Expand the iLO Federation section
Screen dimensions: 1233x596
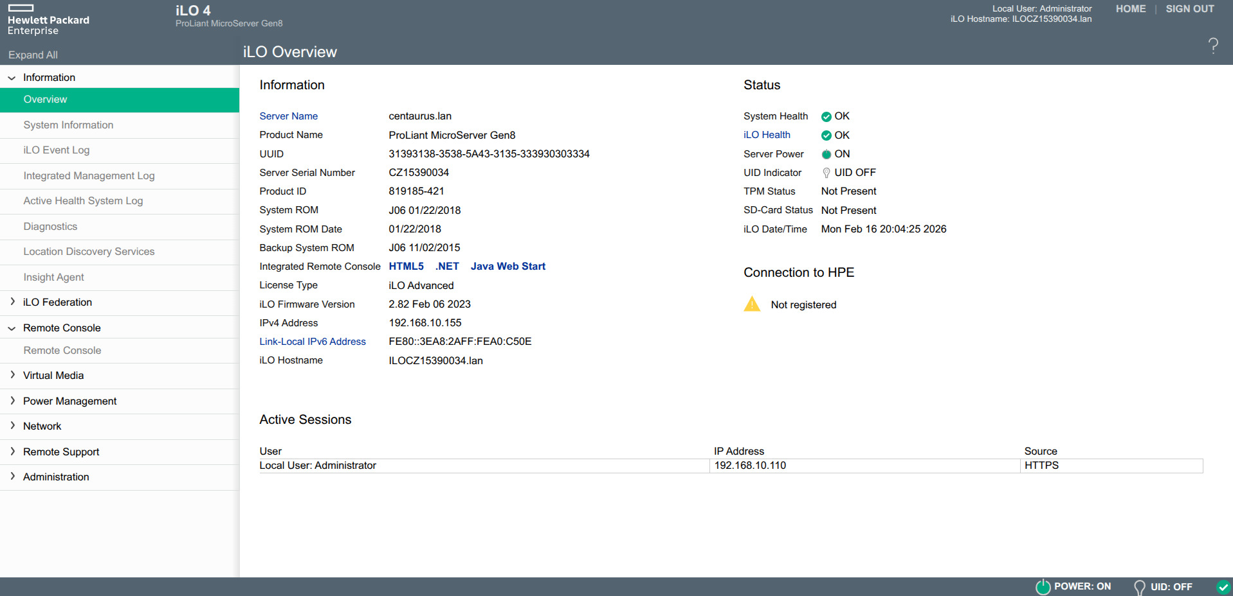click(x=12, y=302)
